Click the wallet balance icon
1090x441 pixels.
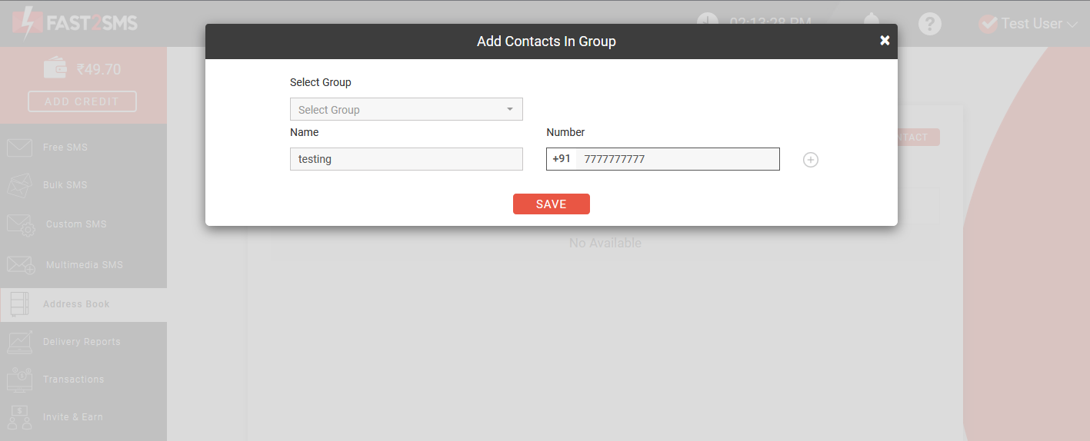[55, 68]
